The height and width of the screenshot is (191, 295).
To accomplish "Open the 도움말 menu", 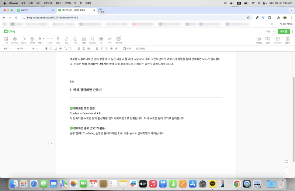I will coord(88,3).
